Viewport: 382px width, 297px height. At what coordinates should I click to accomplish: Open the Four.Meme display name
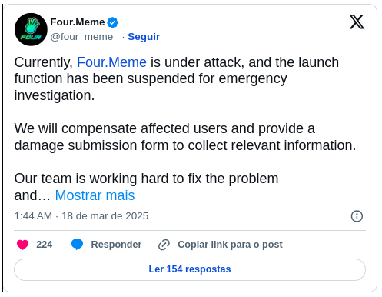[78, 22]
